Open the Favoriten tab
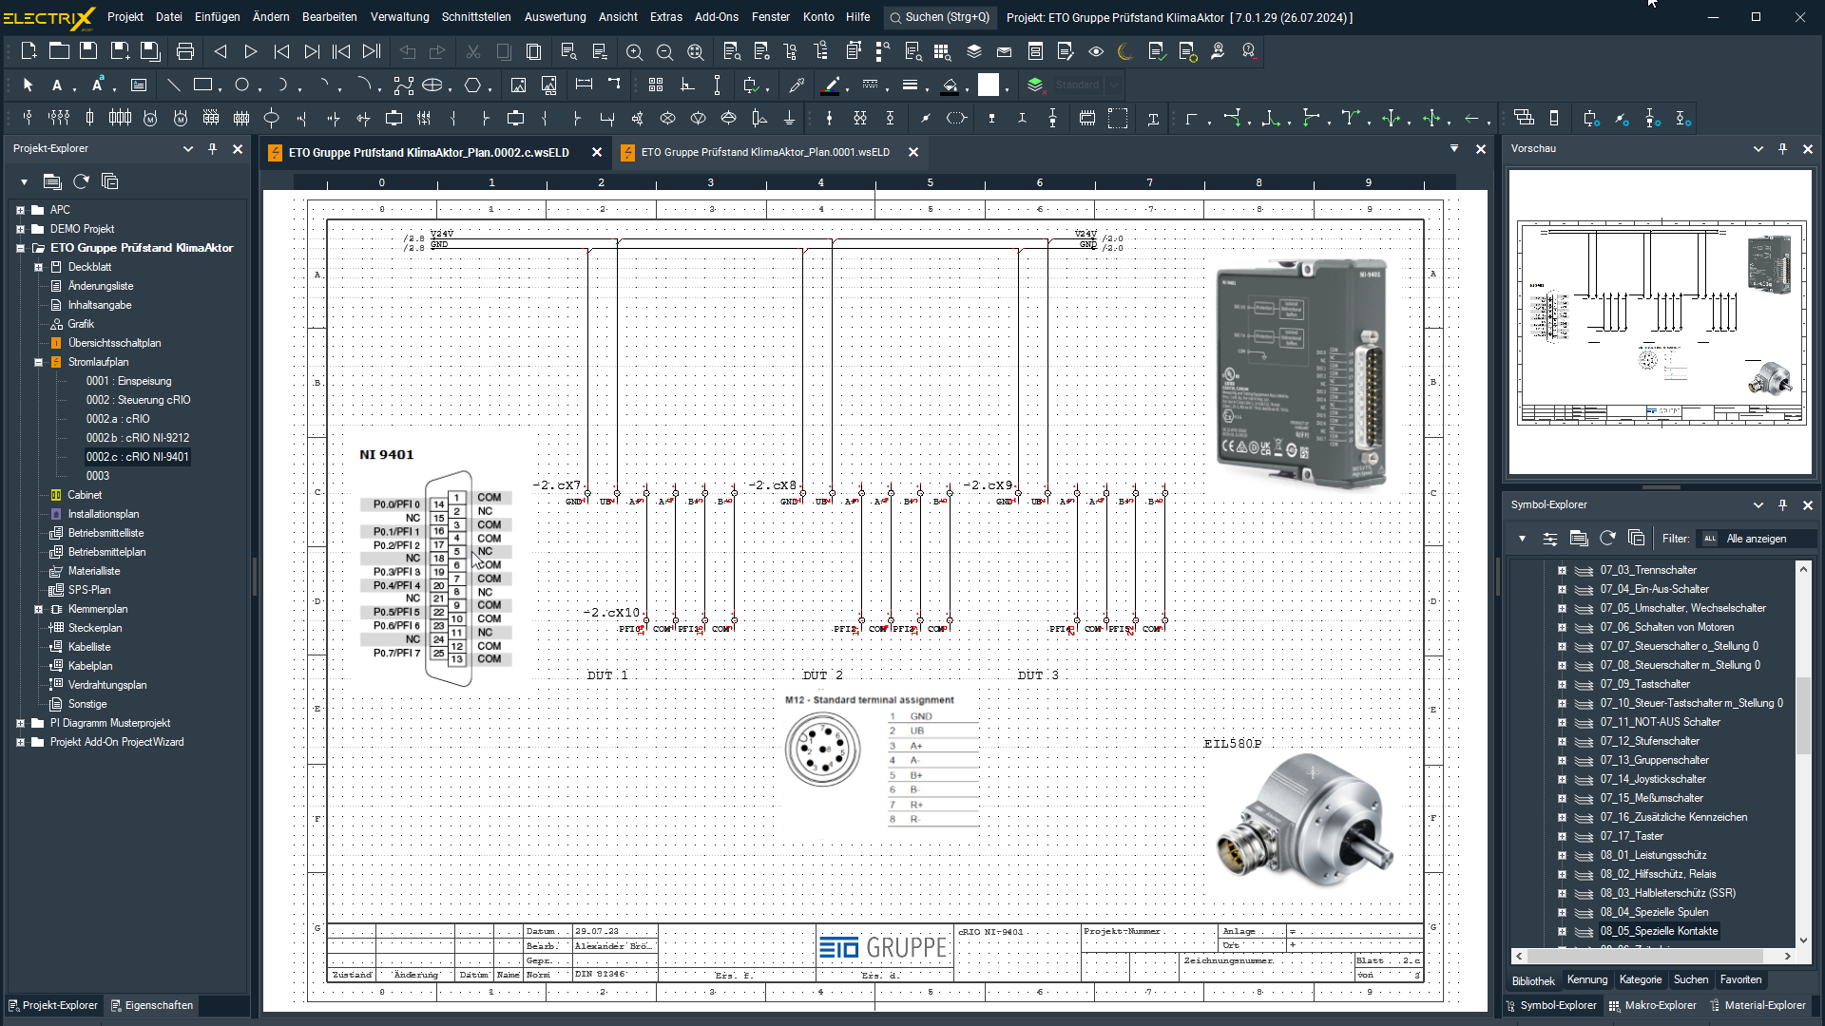The height and width of the screenshot is (1026, 1825). coord(1740,979)
